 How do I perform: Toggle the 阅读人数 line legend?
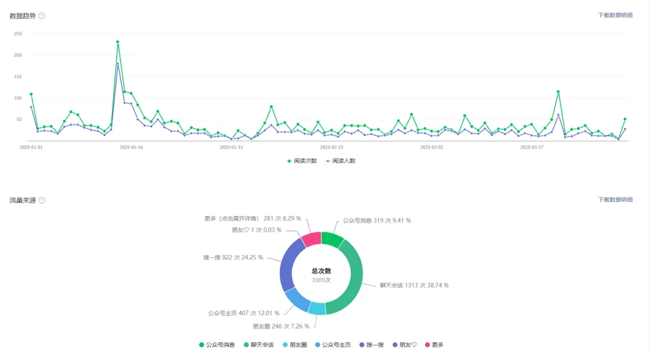340,161
